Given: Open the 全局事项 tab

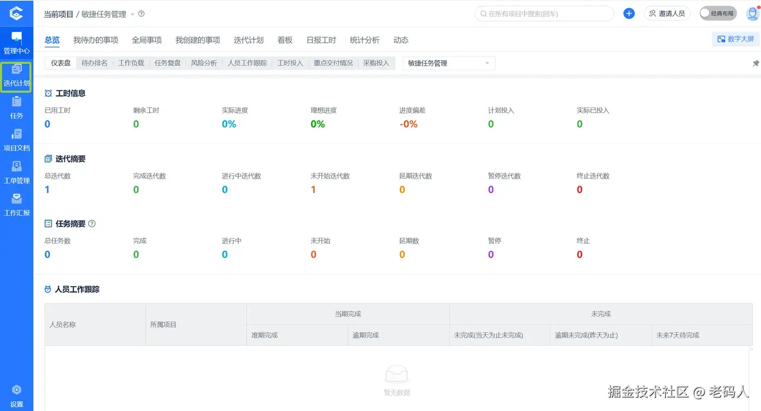Looking at the screenshot, I should (x=147, y=40).
